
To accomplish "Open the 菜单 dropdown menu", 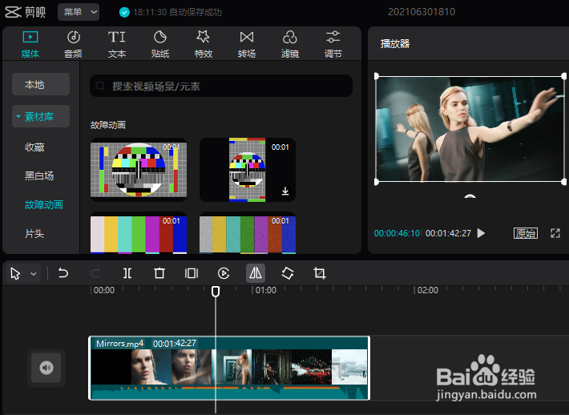I will (x=79, y=12).
